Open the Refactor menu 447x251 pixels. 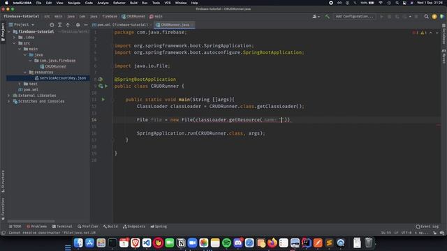[119, 3]
